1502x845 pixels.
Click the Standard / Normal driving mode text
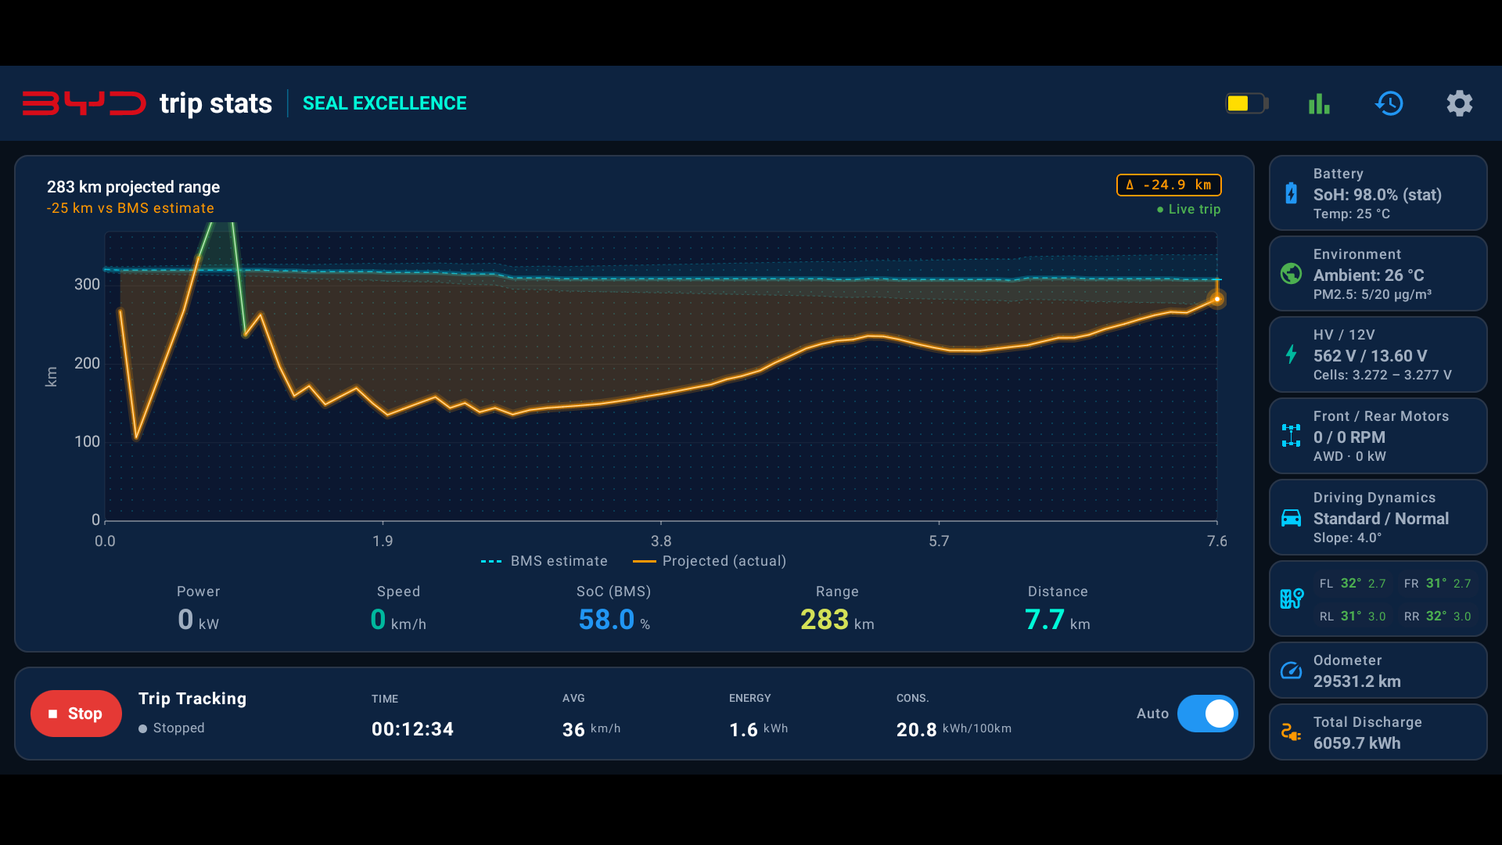coord(1381,519)
